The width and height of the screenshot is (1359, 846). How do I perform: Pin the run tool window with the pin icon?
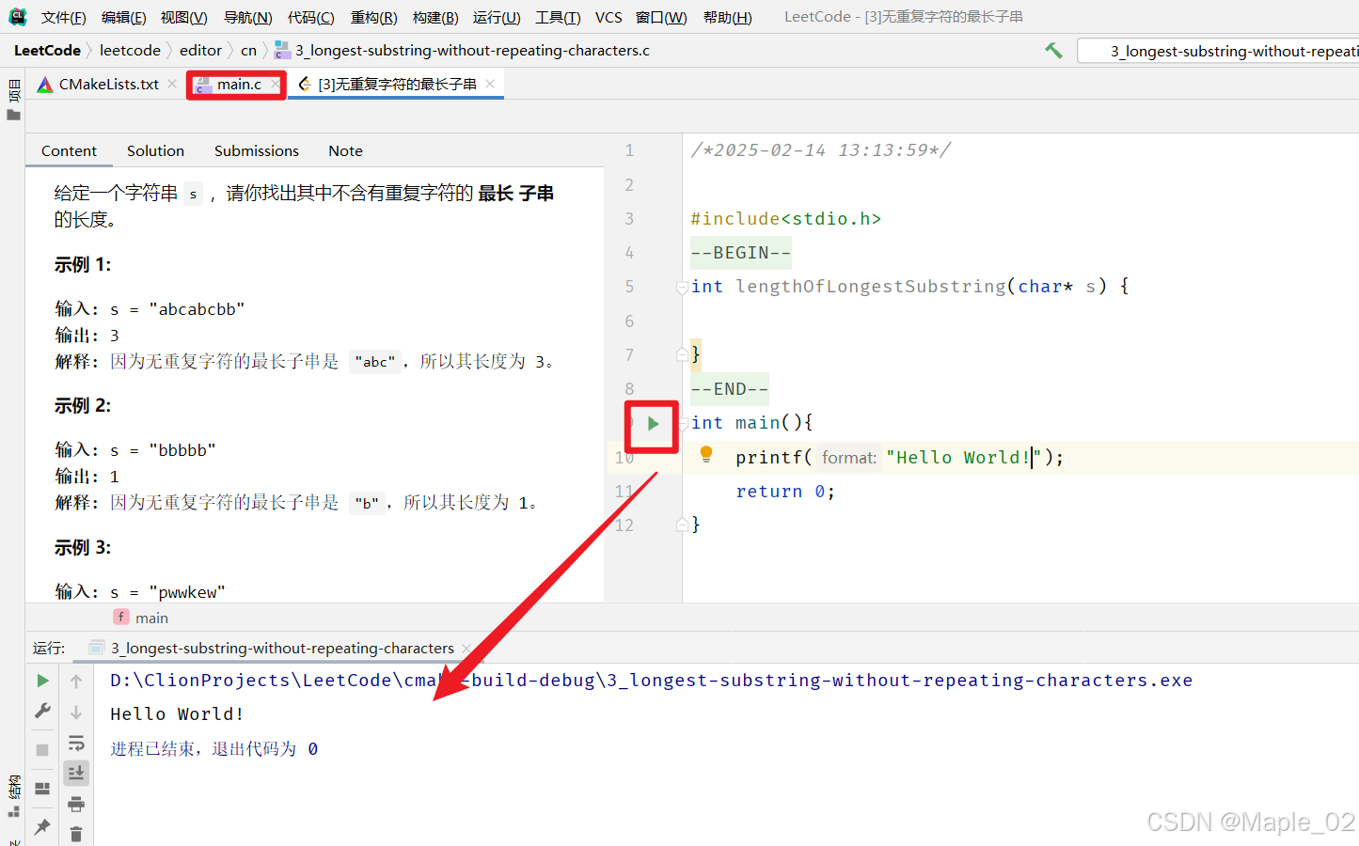42,825
